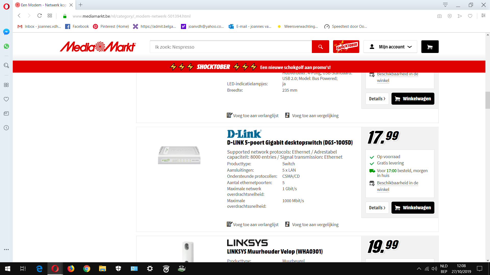Screen dimensions: 490x275
Task: Click the Linksys brand logo
Action: click(248, 243)
